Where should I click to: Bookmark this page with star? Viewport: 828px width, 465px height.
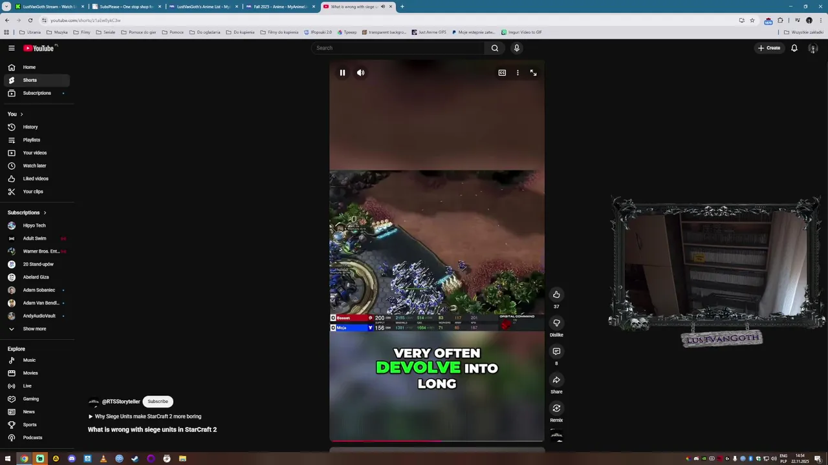(752, 20)
